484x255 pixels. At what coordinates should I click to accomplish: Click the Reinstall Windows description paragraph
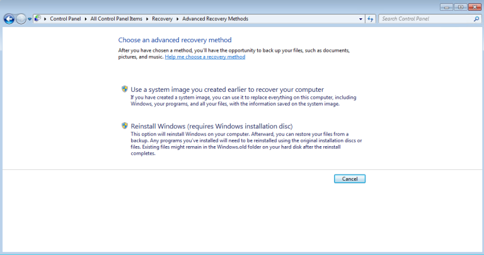point(246,144)
